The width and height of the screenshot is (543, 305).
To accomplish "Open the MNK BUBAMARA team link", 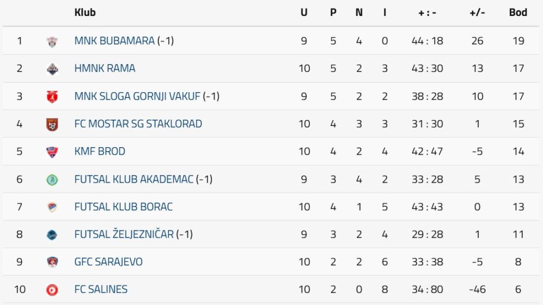I will click(x=115, y=41).
